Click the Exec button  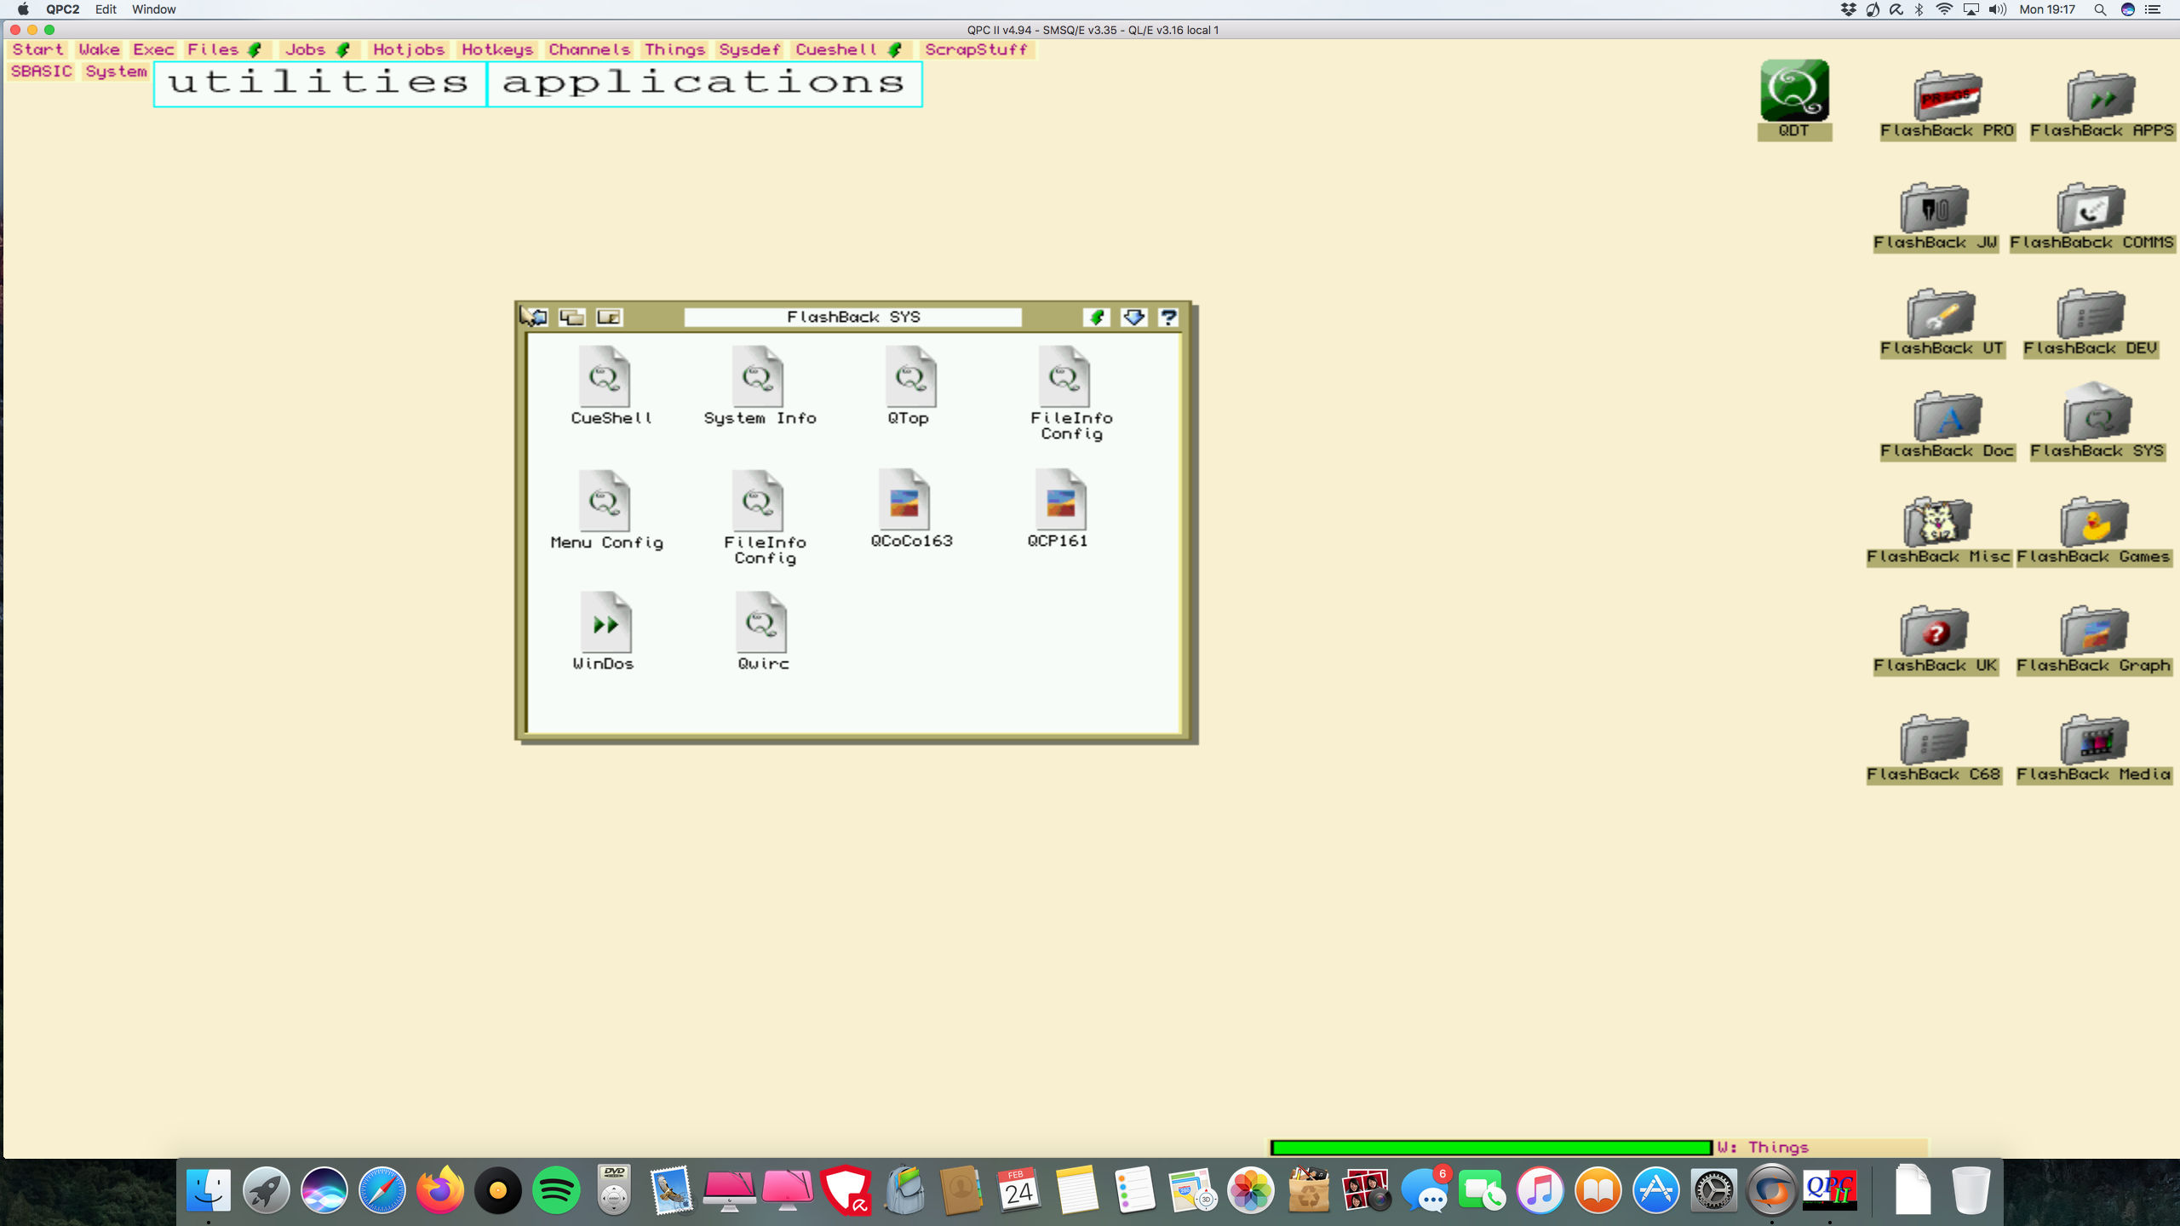(153, 49)
